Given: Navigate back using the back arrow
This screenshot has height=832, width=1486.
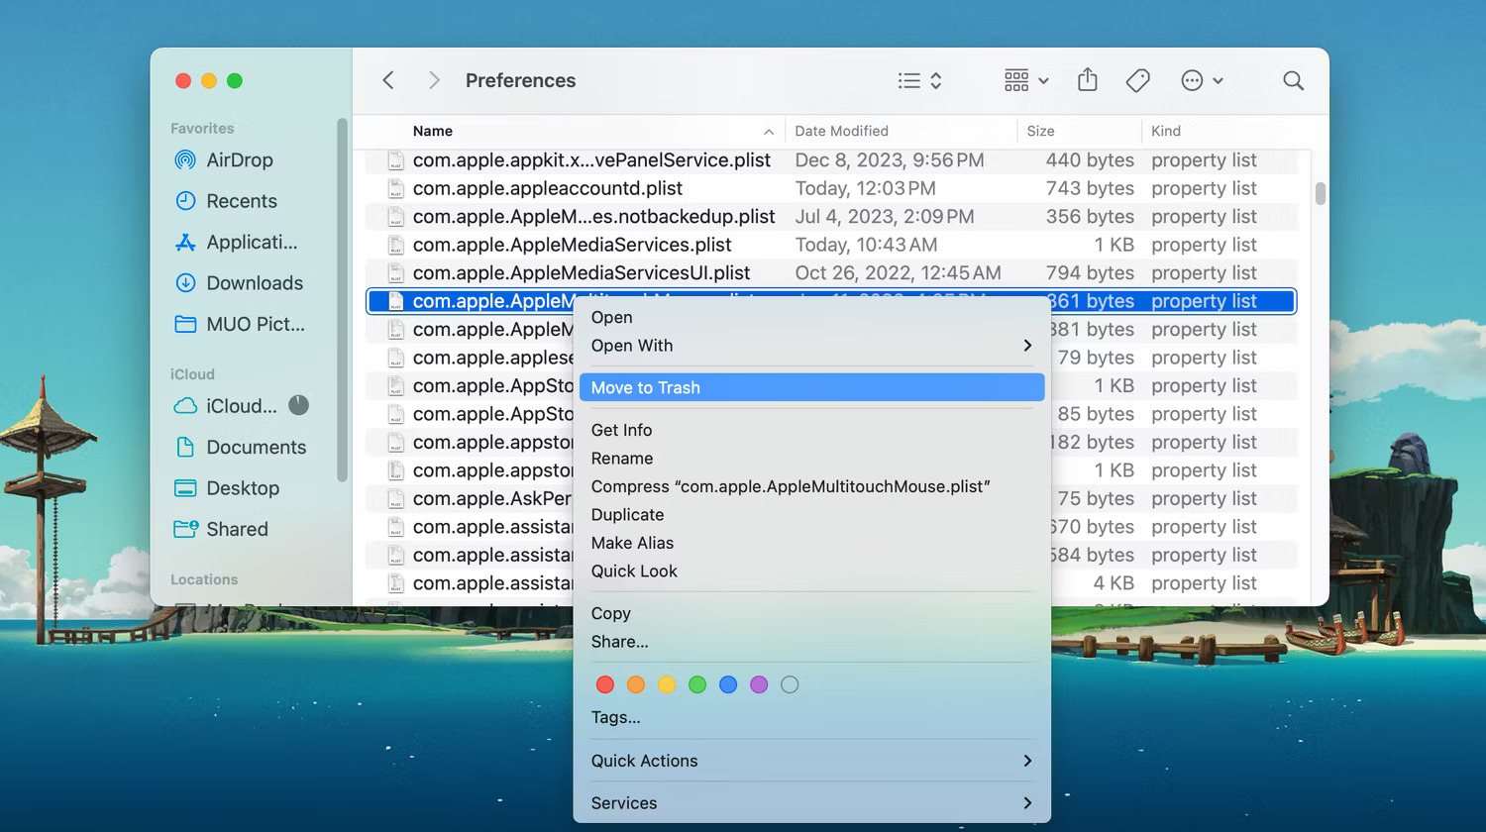Looking at the screenshot, I should click(388, 80).
